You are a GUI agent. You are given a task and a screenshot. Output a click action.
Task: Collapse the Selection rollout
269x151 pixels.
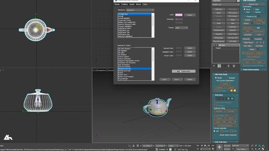pyautogui.click(x=219, y=95)
